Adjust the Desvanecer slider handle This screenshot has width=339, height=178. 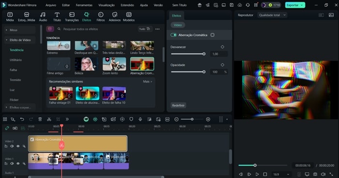[204, 54]
